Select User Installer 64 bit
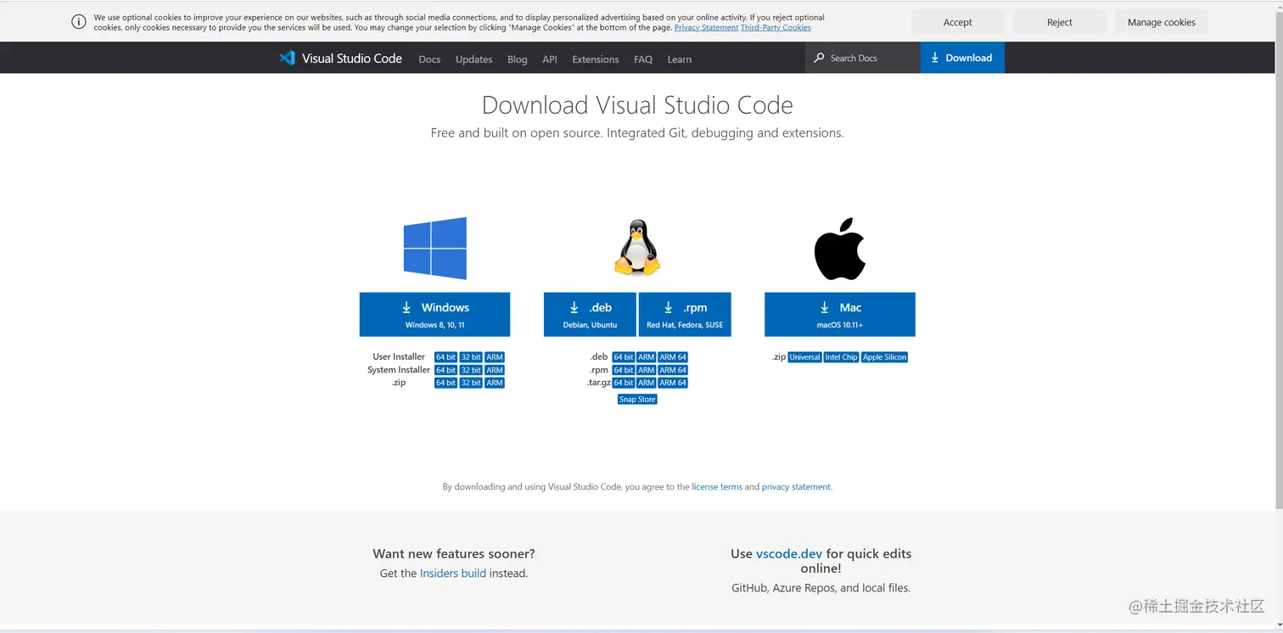 (x=445, y=357)
